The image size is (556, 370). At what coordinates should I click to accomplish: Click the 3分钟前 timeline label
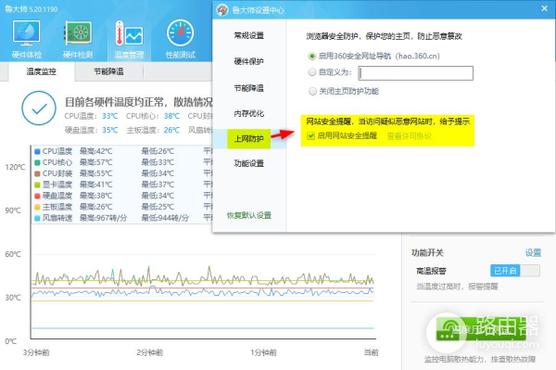click(36, 352)
